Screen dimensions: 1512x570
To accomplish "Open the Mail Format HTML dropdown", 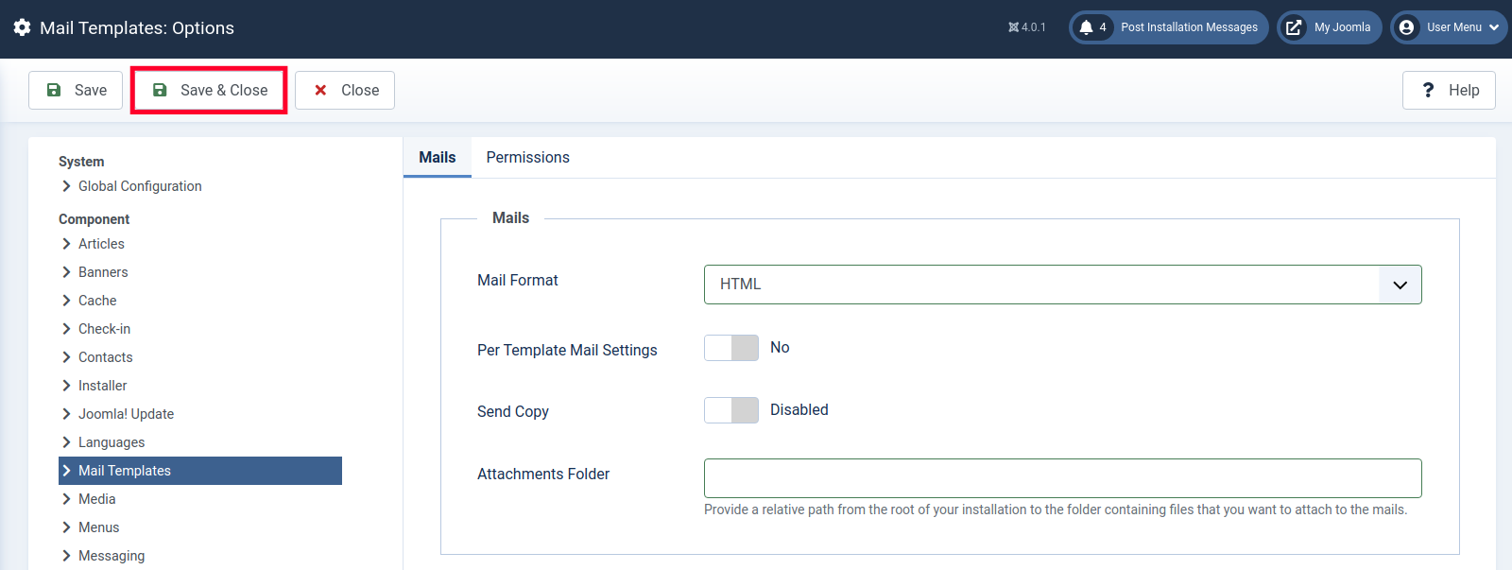I will (x=1063, y=285).
